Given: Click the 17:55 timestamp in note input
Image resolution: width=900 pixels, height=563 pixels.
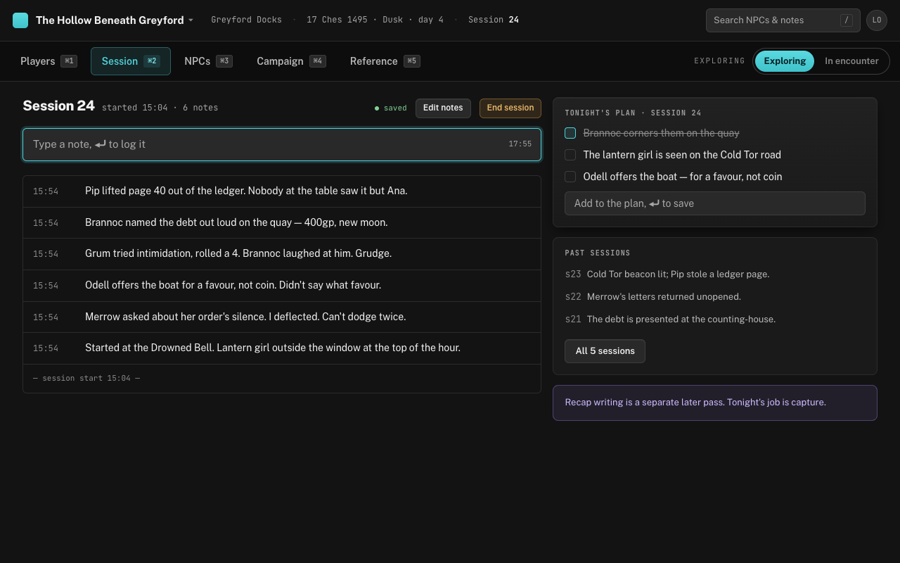Looking at the screenshot, I should pyautogui.click(x=520, y=144).
